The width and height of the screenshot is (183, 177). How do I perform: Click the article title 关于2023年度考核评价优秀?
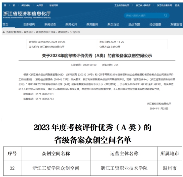coord(97,56)
